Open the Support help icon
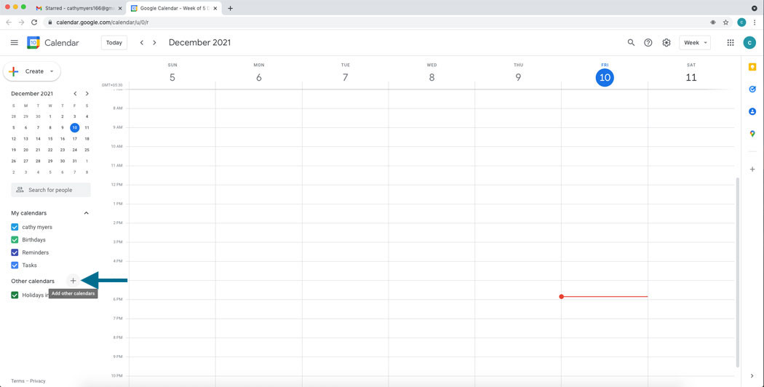The height and width of the screenshot is (387, 764). [648, 43]
